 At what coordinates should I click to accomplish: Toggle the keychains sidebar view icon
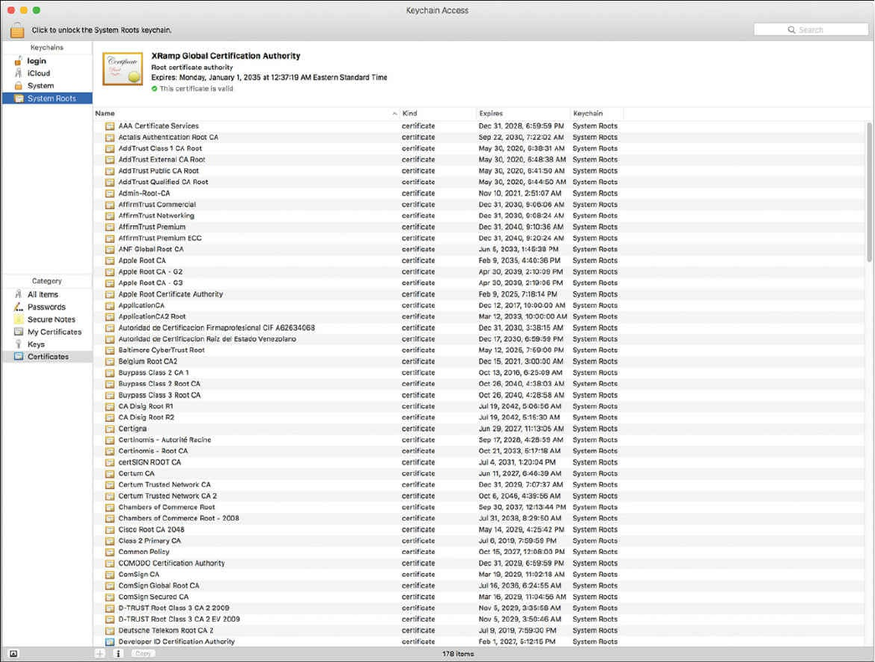point(13,653)
